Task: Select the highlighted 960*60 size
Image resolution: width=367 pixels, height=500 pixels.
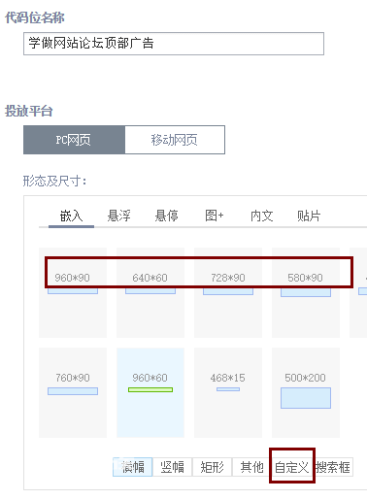Action: [x=150, y=392]
